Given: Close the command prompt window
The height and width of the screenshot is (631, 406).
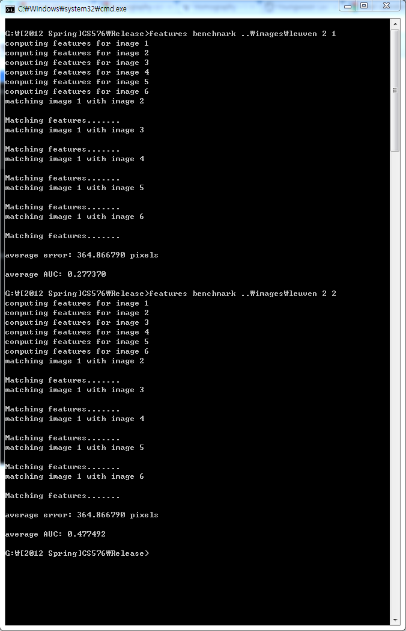Looking at the screenshot, I should (x=387, y=6).
